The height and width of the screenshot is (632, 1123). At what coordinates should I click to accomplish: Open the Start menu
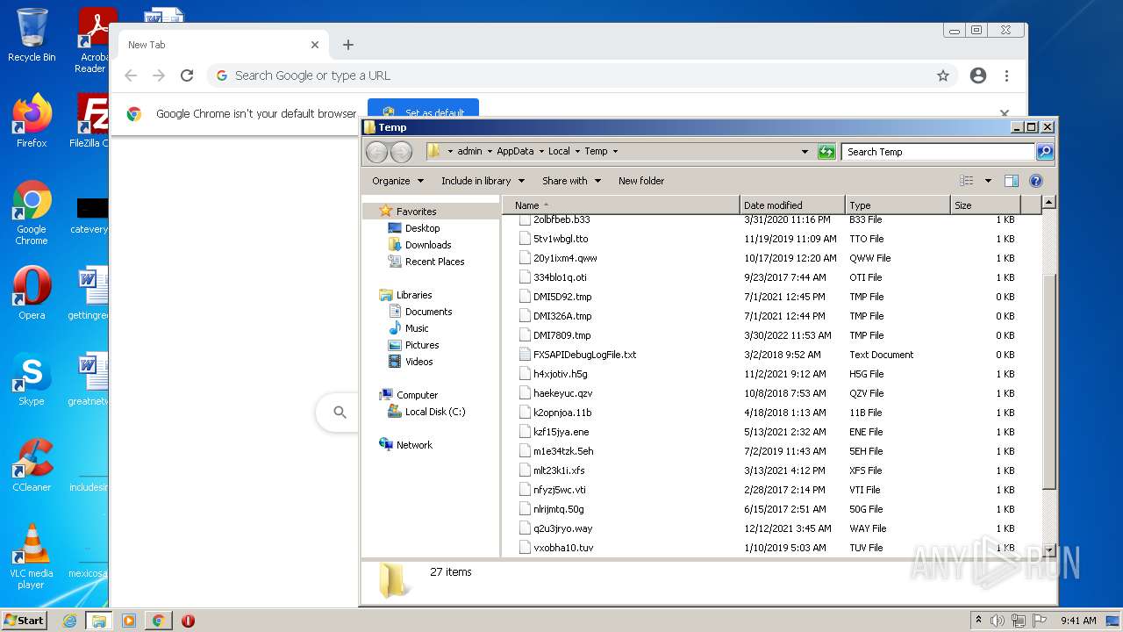[x=24, y=621]
